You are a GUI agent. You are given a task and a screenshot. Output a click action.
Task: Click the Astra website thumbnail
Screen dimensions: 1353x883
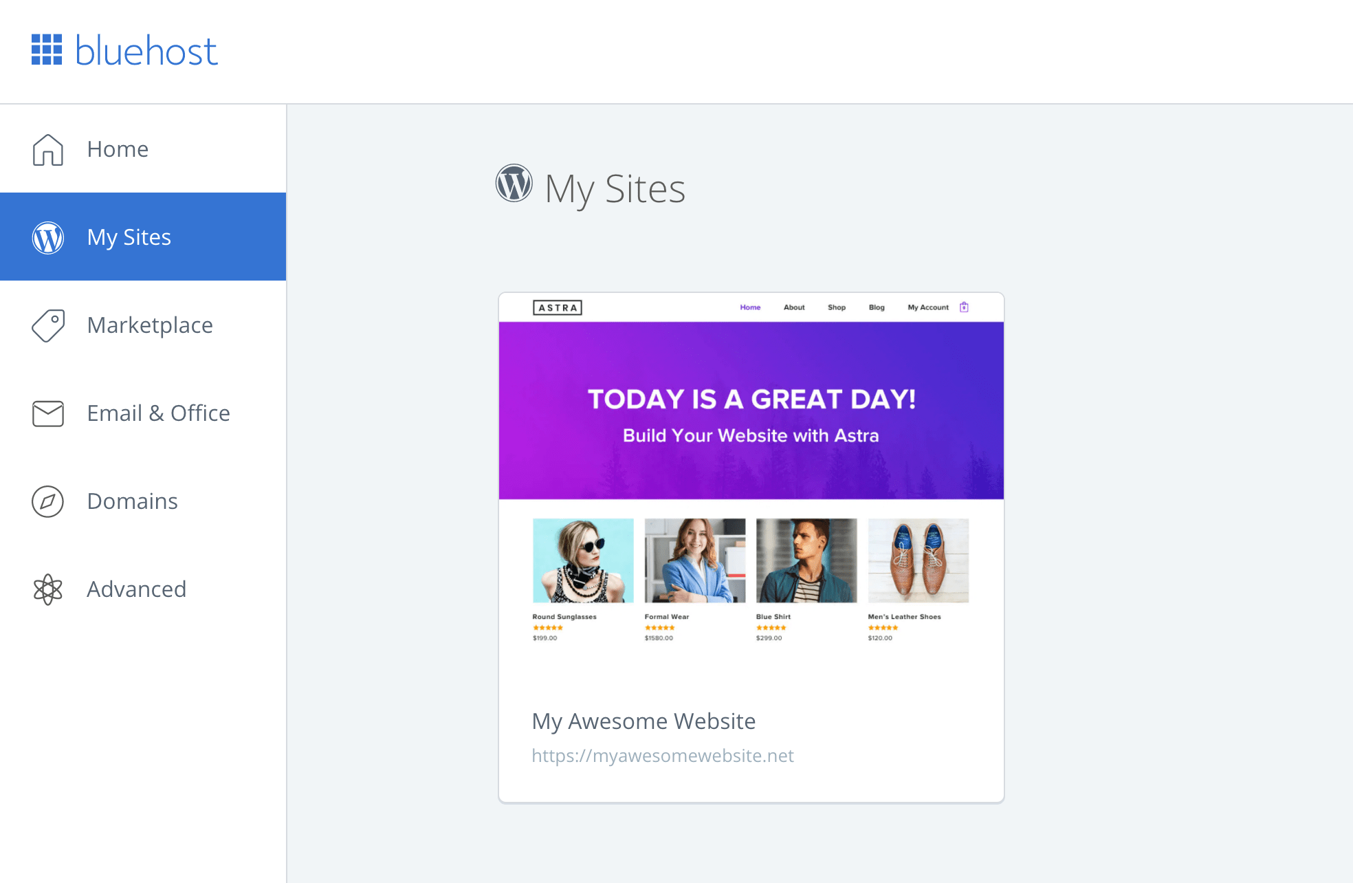coord(751,484)
